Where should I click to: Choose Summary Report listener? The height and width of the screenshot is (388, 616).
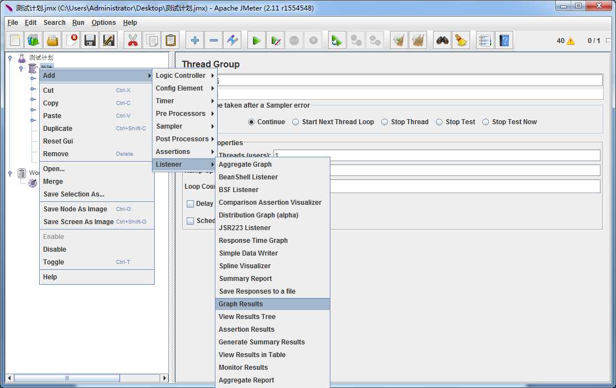pyautogui.click(x=273, y=279)
